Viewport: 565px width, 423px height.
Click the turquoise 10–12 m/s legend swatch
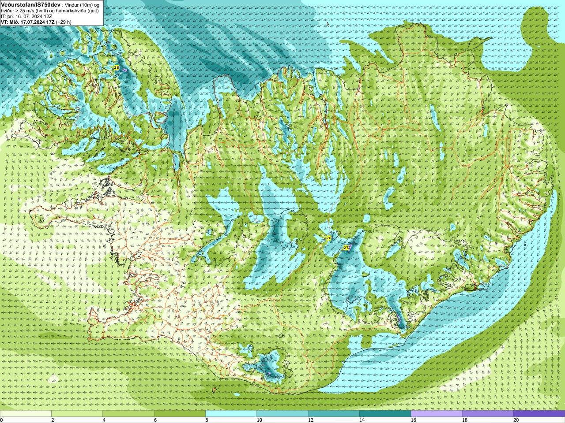tap(282, 414)
